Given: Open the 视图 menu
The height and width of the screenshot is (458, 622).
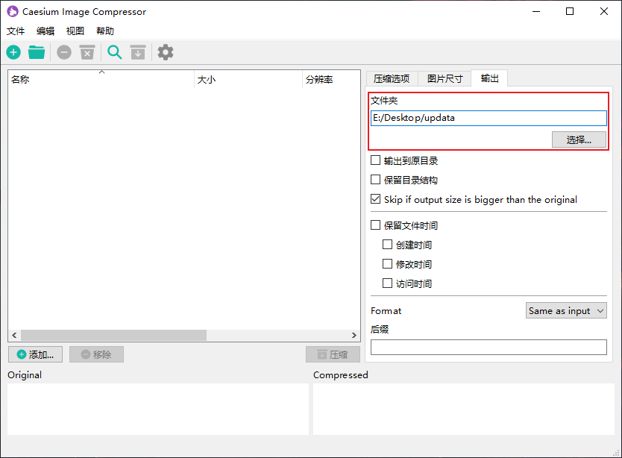Looking at the screenshot, I should (75, 31).
